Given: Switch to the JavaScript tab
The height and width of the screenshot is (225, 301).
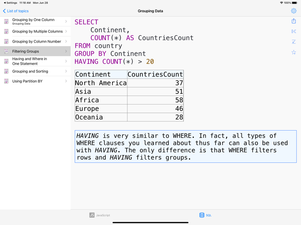Looking at the screenshot, I should coord(100,215).
